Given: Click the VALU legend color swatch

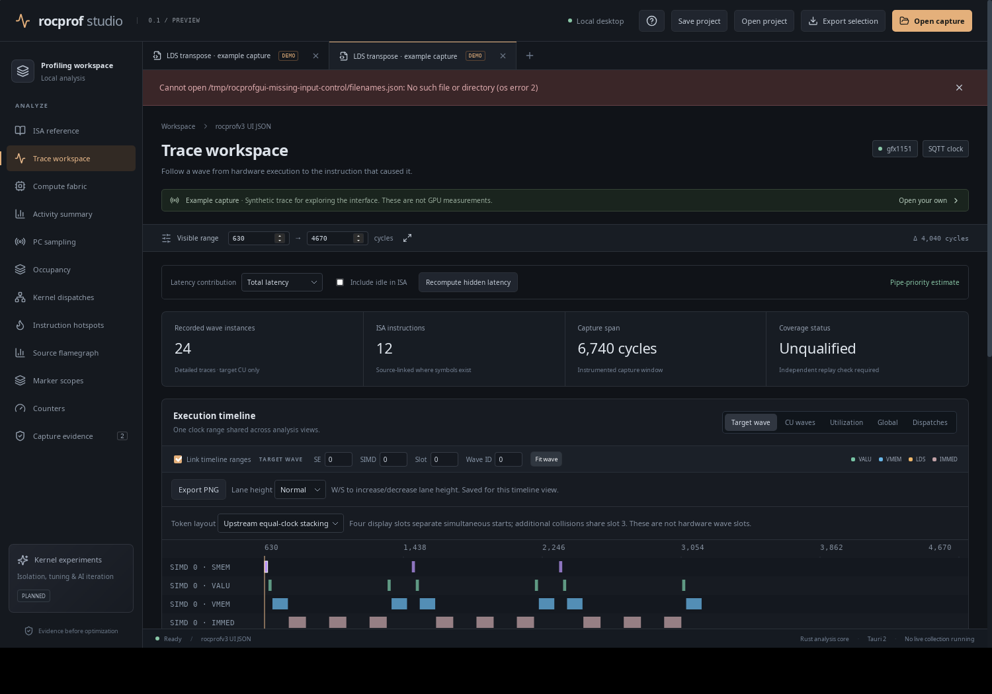Looking at the screenshot, I should coord(853,459).
